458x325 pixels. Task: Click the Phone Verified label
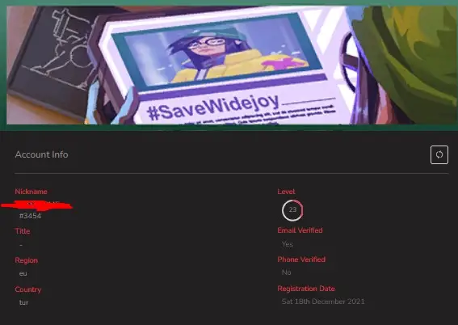click(301, 260)
